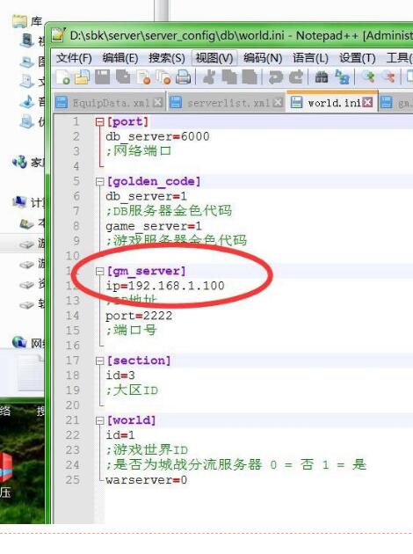Click the Replace toolbar icon

342,77
